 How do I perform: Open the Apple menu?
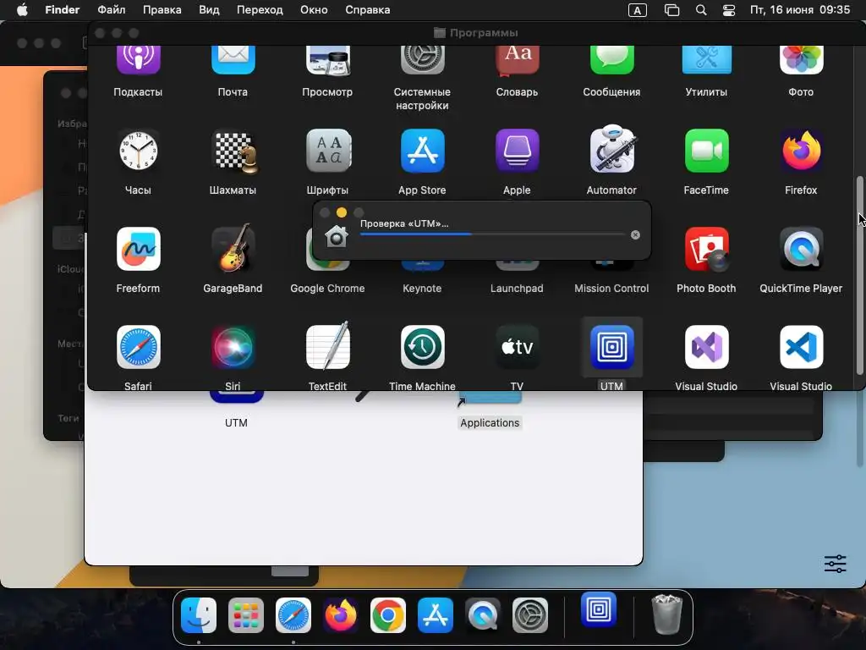click(22, 10)
